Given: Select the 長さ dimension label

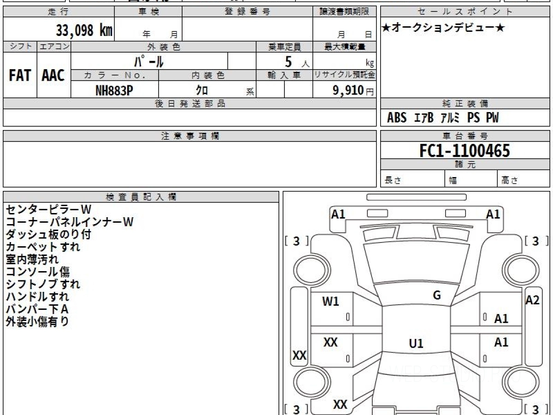Looking at the screenshot, I should click(x=393, y=180).
